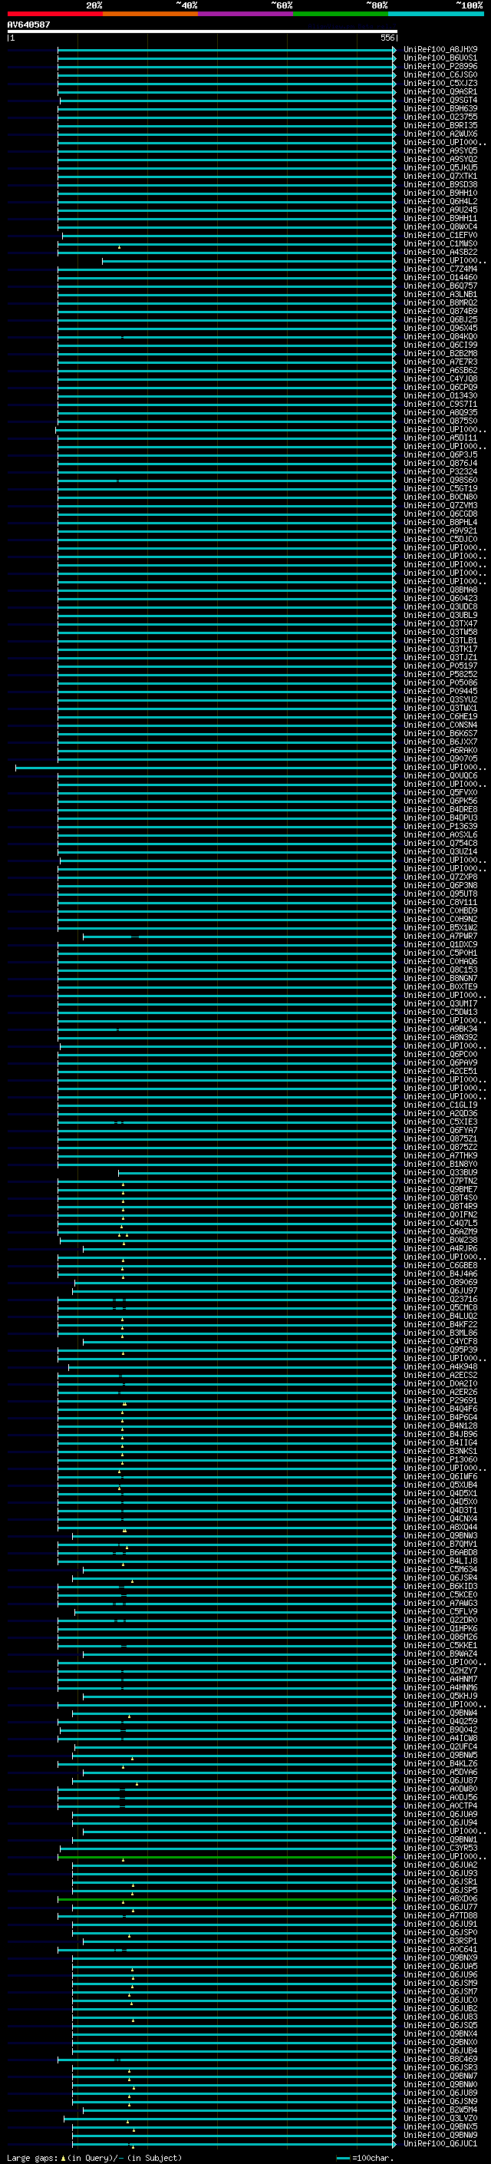Click the UniRef100_A7PWR7 label
The image size is (491, 2164).
pyautogui.click(x=440, y=936)
